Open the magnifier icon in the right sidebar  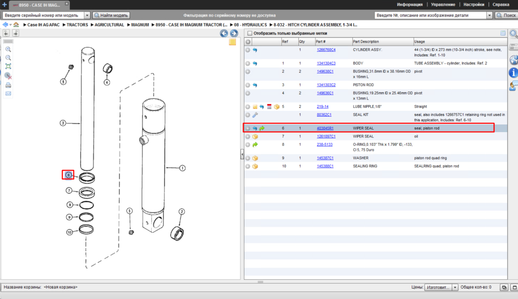pyautogui.click(x=513, y=34)
